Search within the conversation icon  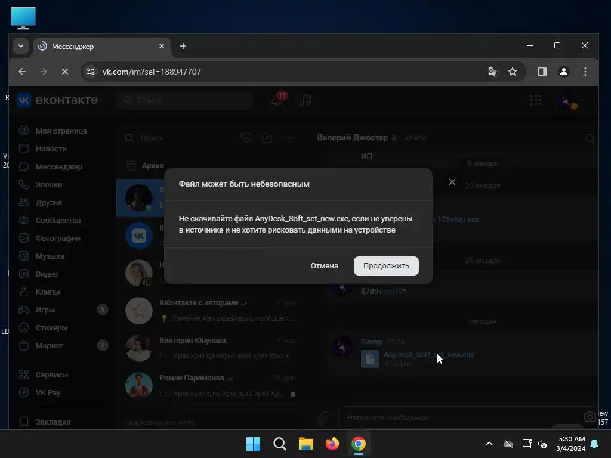[x=590, y=138]
